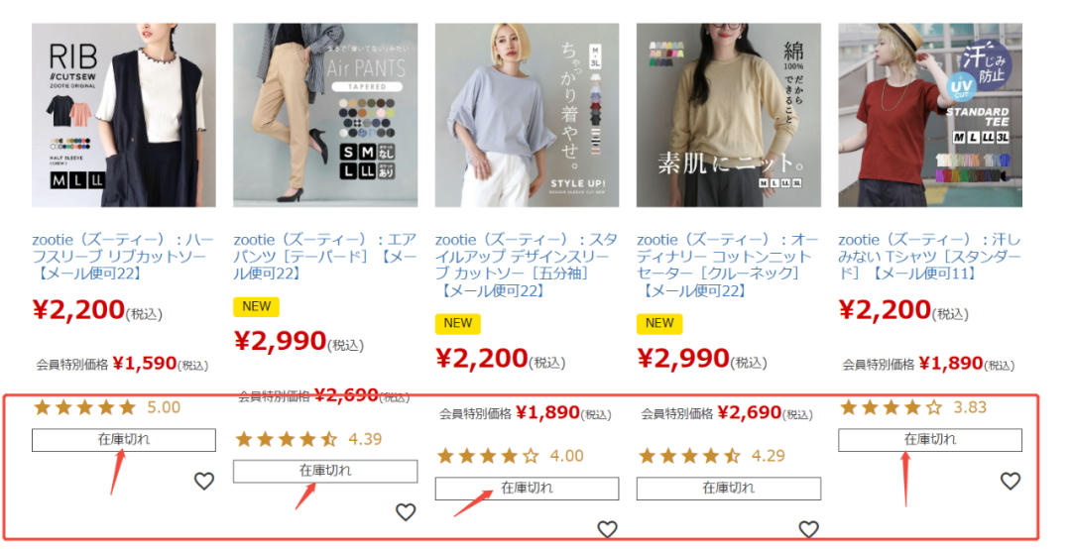The height and width of the screenshot is (549, 1071).
Task: Click 在庫切れ button under standard T-shirt
Action: (930, 440)
